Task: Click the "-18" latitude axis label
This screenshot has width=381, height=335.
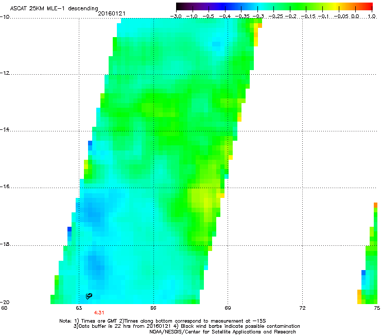Action: pos(5,244)
